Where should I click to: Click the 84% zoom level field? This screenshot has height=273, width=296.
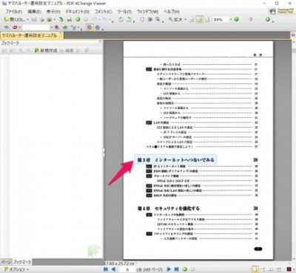pos(220,19)
